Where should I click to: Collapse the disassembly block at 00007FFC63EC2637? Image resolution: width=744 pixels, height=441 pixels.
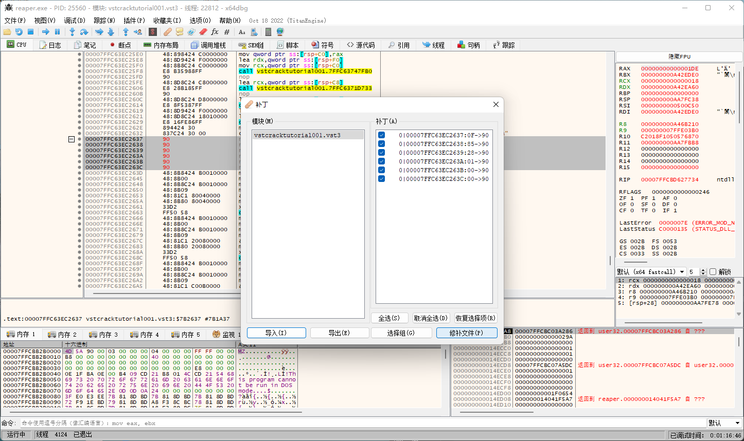(x=72, y=139)
